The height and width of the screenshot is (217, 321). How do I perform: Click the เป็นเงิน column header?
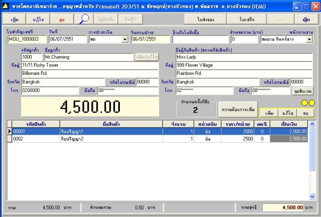point(289,124)
